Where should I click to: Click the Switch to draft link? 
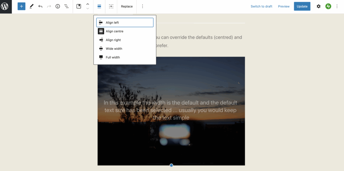pyautogui.click(x=261, y=6)
